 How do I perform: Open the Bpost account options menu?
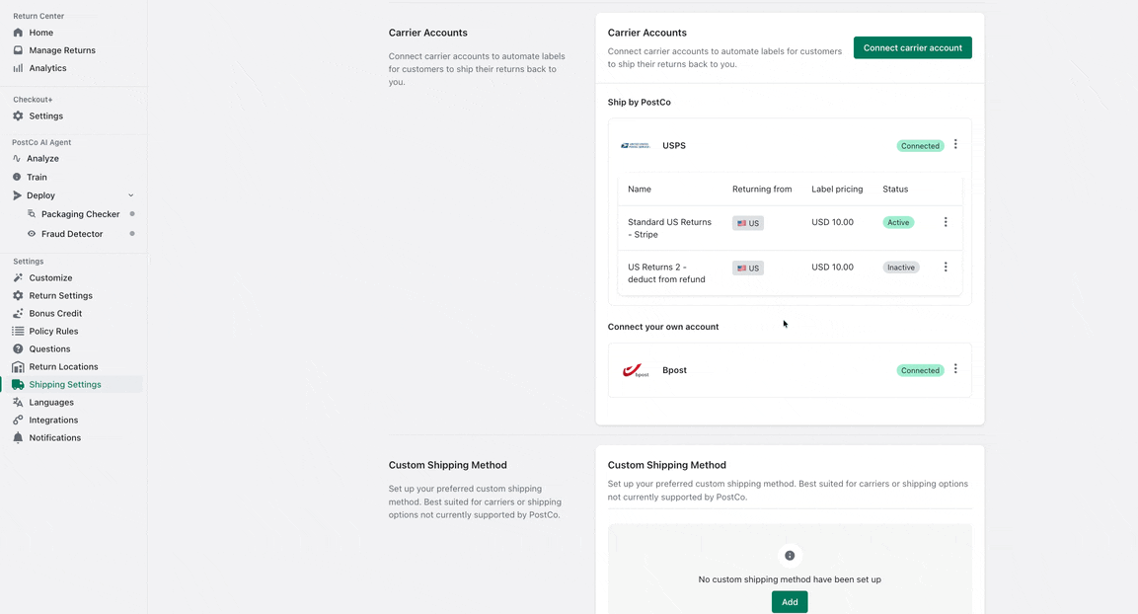coord(955,369)
